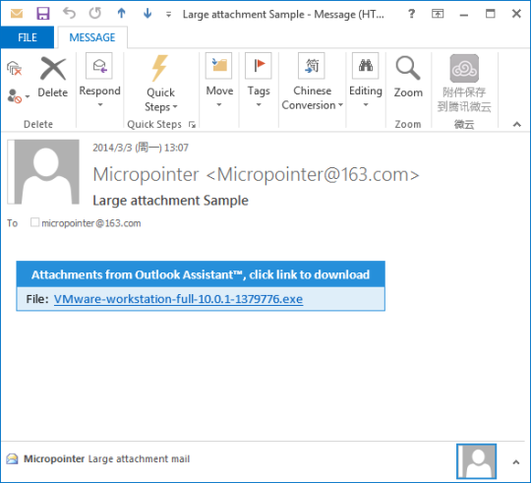This screenshot has height=483, width=531.
Task: Open the VMware-workstation-full-10.0.1-1379776.exe link
Action: pos(178,299)
